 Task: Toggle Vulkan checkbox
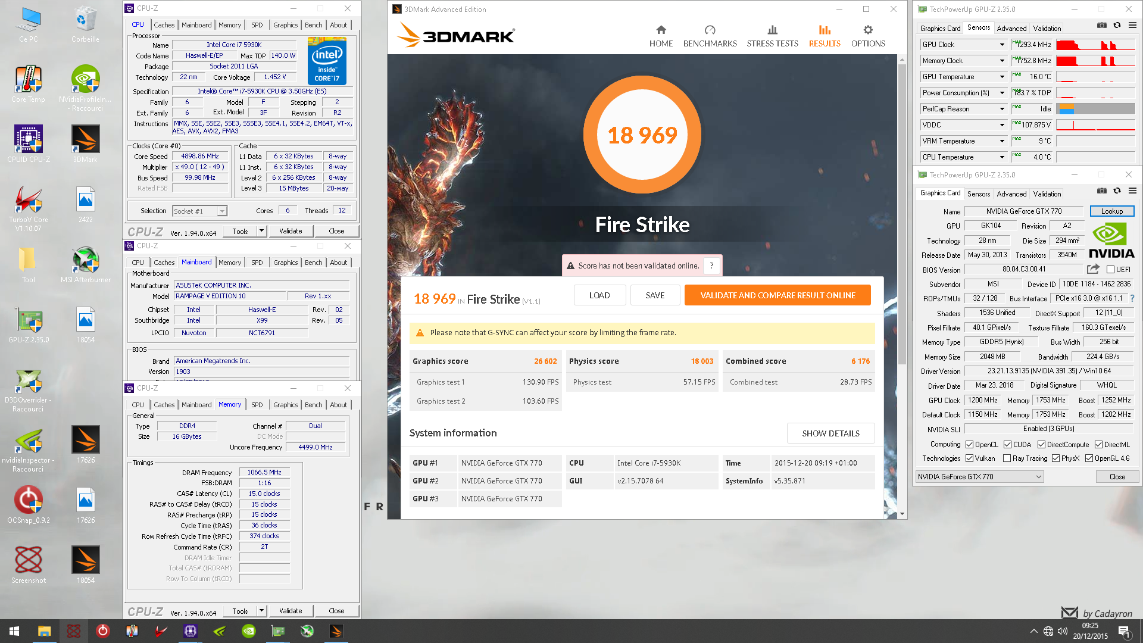click(969, 458)
